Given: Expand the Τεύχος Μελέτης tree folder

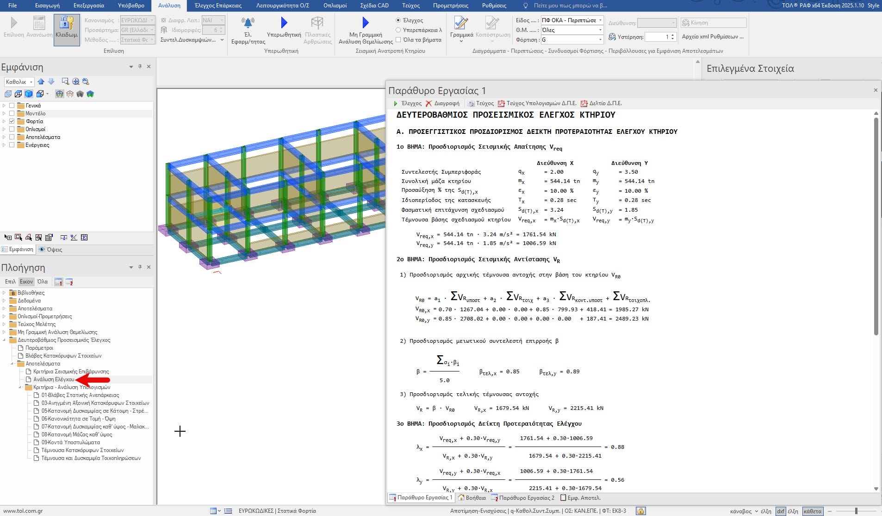Looking at the screenshot, I should click(x=4, y=324).
